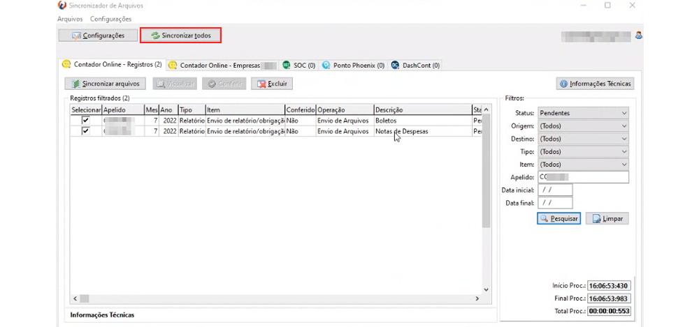Viewport: 699px width, 327px height.
Task: Open Informações Técnicas button
Action: (x=595, y=84)
